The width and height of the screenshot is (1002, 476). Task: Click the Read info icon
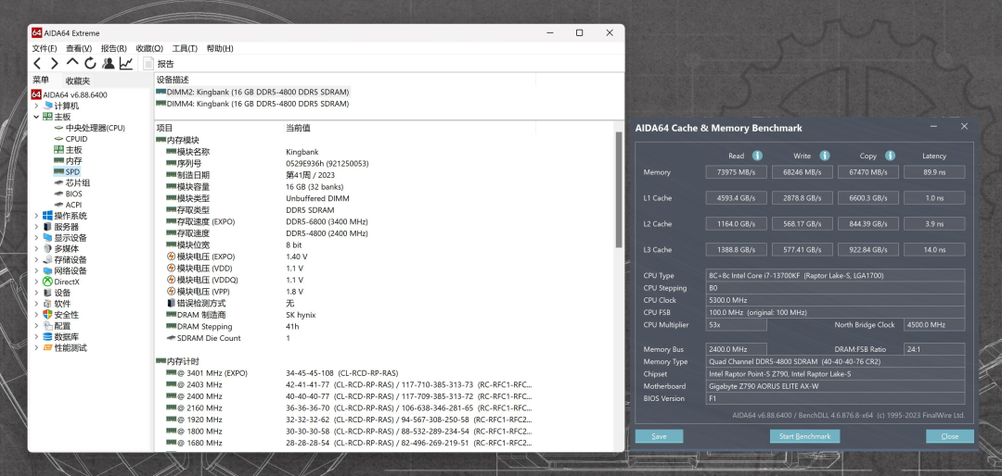(x=757, y=156)
